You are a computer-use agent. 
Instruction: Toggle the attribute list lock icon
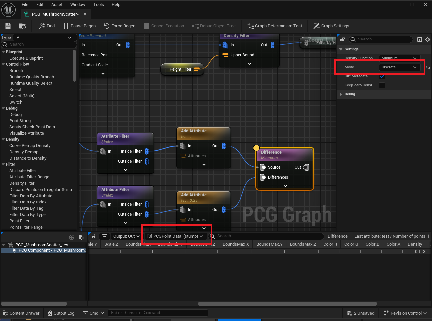[x=94, y=236]
